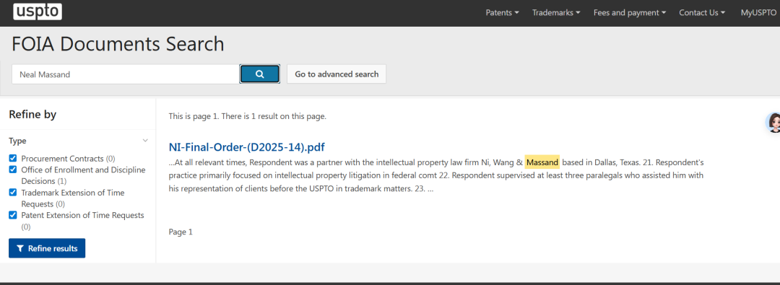Click the Refine results button

click(47, 248)
